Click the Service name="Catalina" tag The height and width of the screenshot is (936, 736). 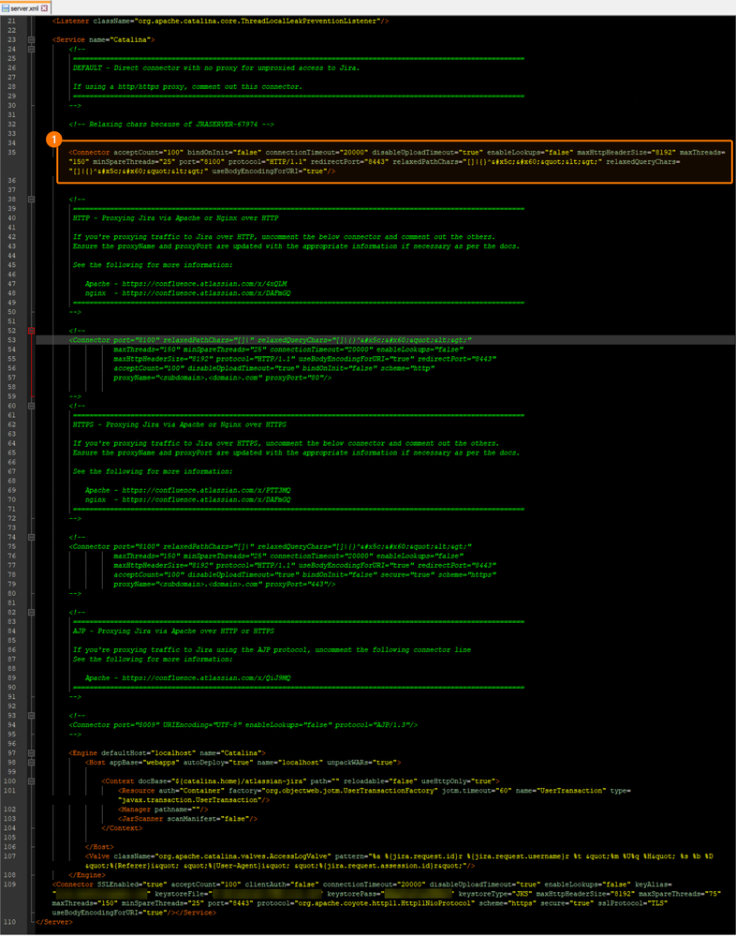[x=104, y=40]
